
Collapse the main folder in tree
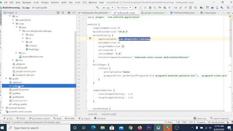(13, 24)
